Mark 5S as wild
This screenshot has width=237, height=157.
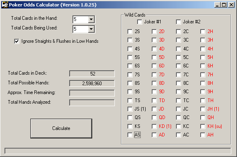click(130, 57)
